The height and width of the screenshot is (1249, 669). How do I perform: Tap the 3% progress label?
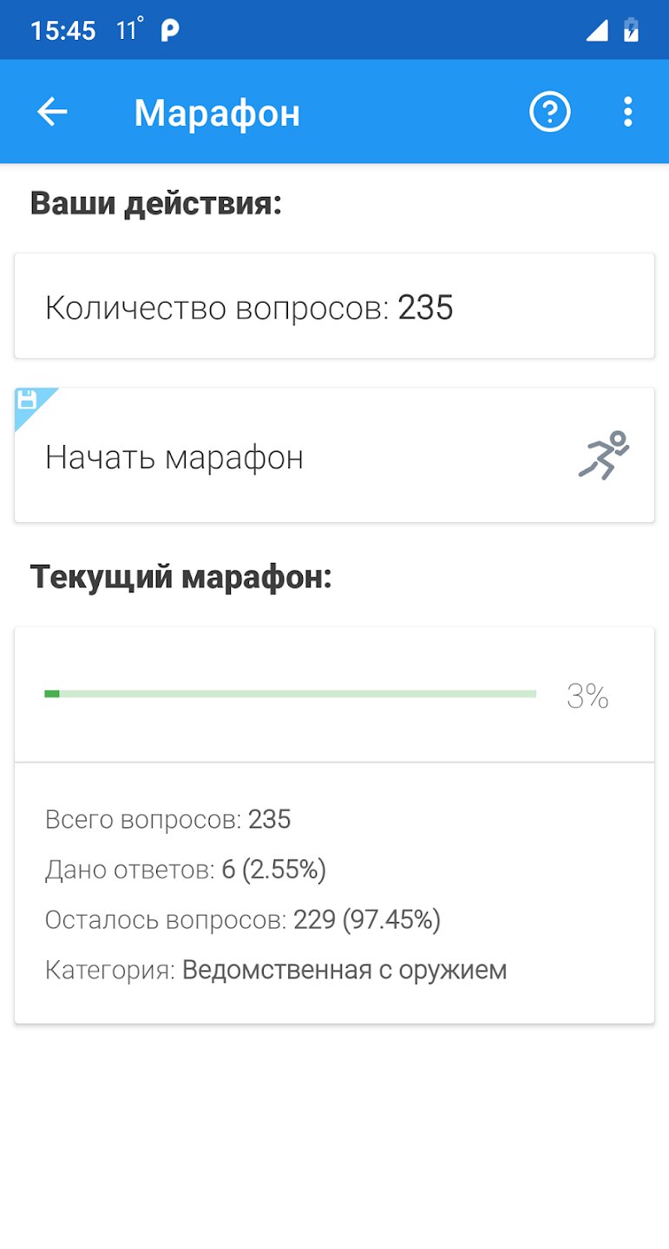pos(587,696)
